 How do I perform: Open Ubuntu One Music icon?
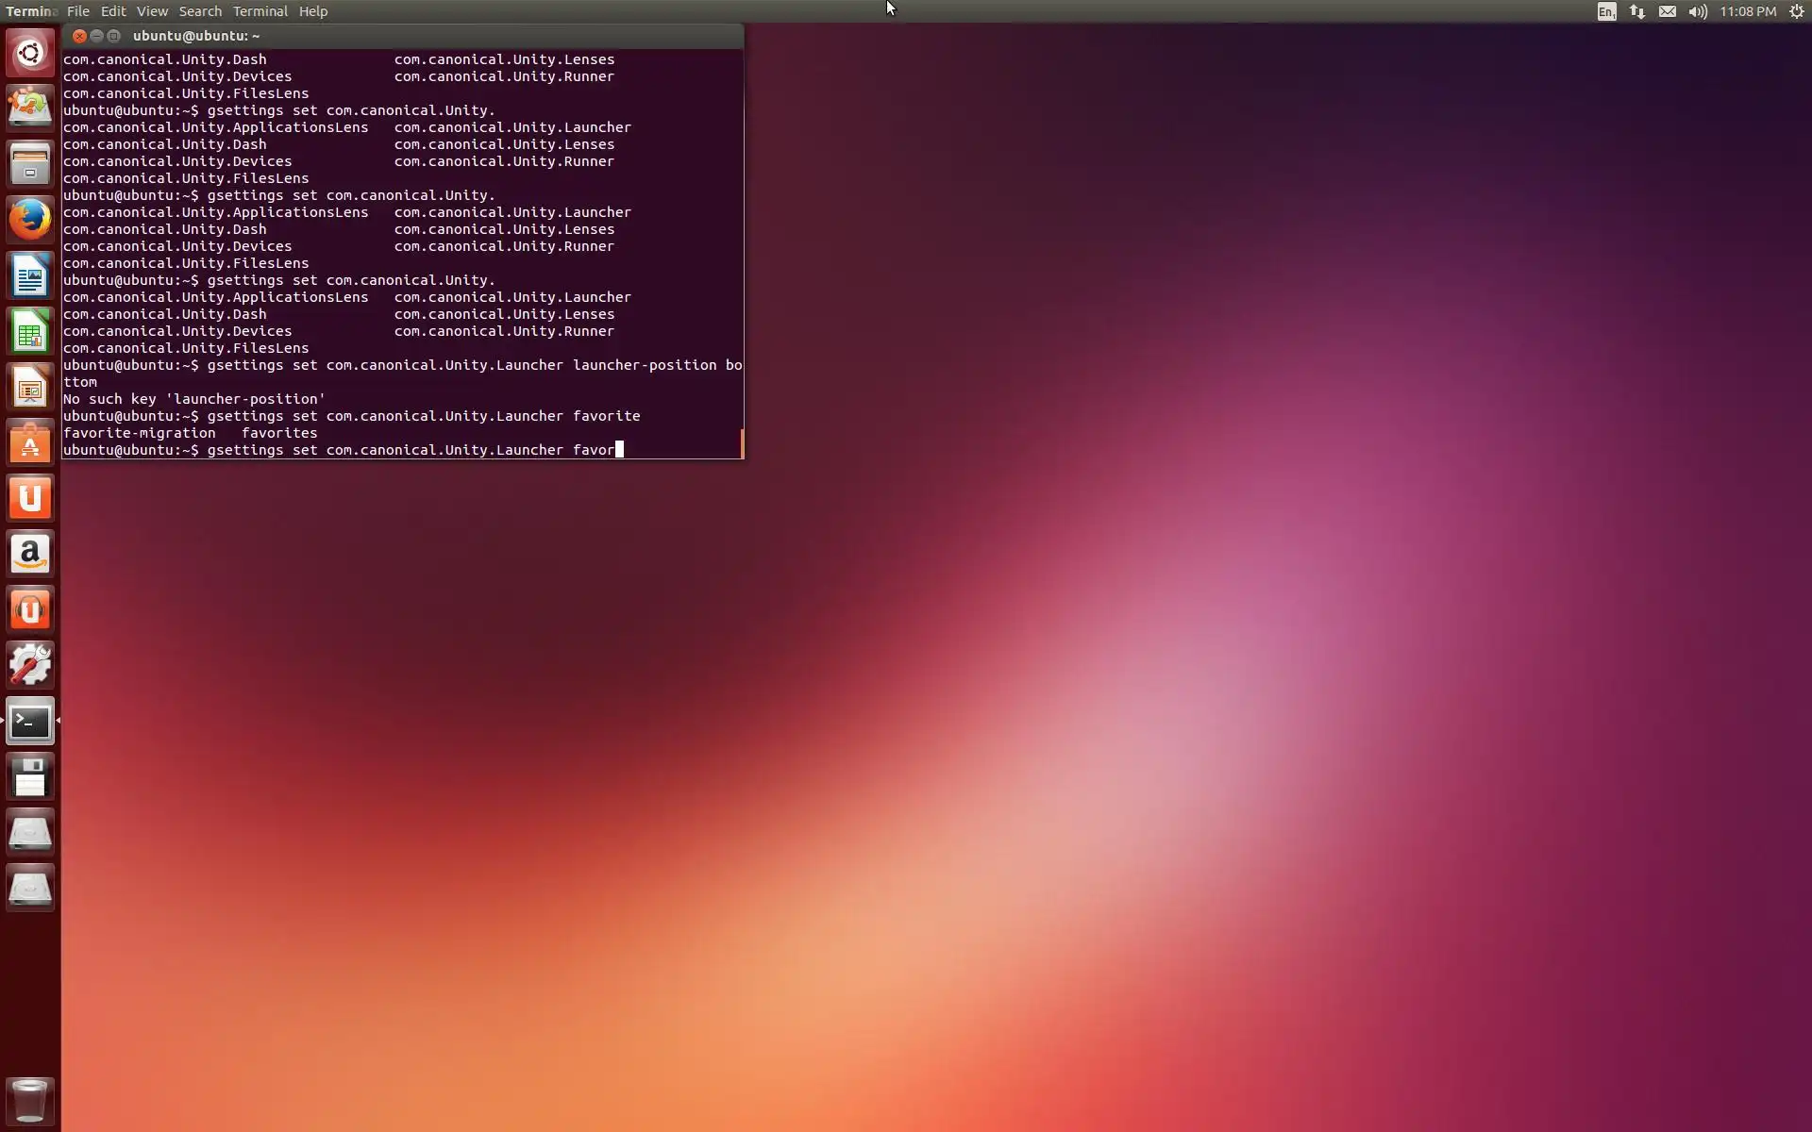point(30,609)
